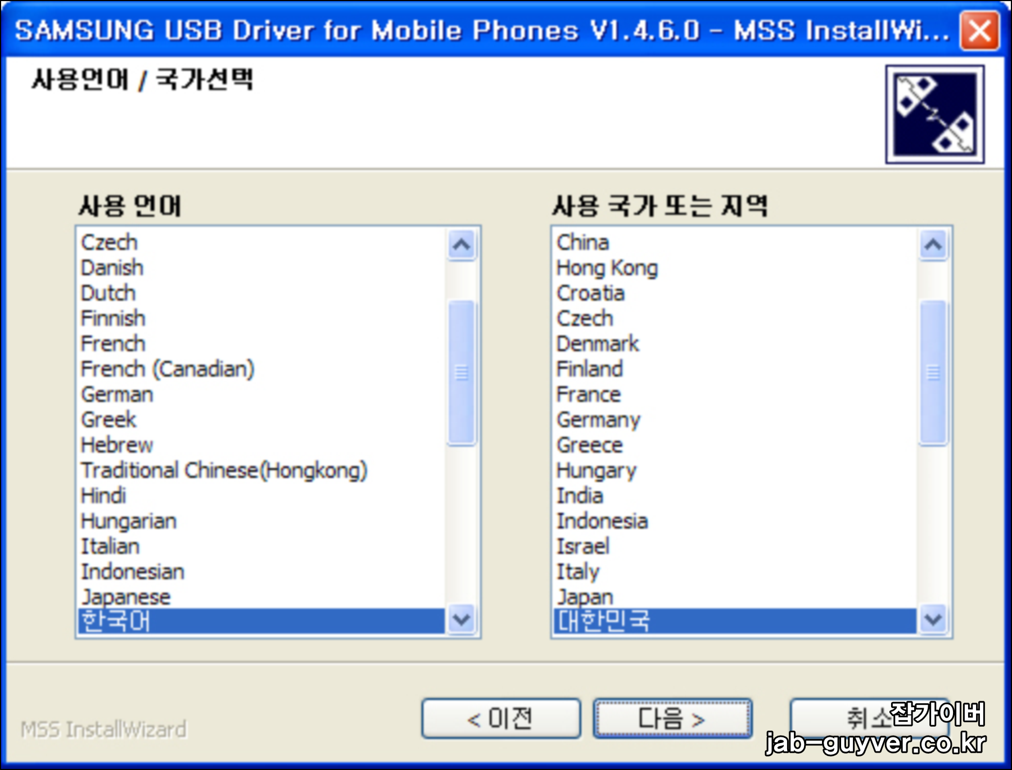Select 한국어 in language list
Image resolution: width=1012 pixels, height=770 pixels.
click(262, 621)
